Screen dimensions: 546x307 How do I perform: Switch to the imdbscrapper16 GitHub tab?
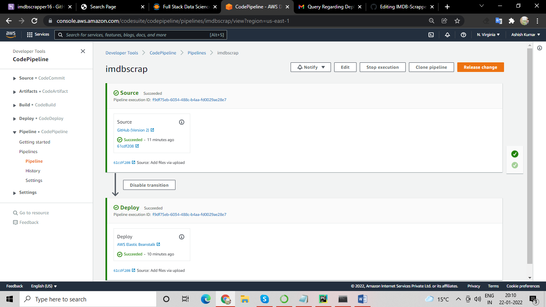click(x=39, y=7)
